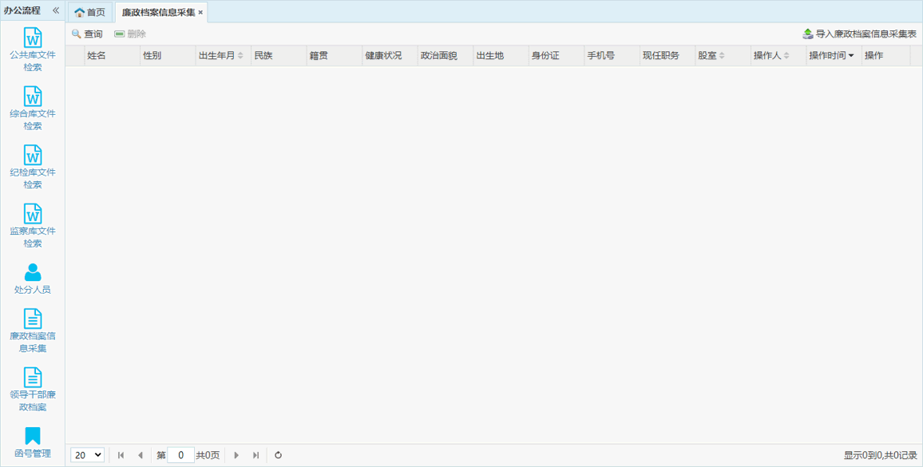Collapse the 办公流程 sidebar panel
This screenshot has height=467, width=923.
[x=56, y=10]
